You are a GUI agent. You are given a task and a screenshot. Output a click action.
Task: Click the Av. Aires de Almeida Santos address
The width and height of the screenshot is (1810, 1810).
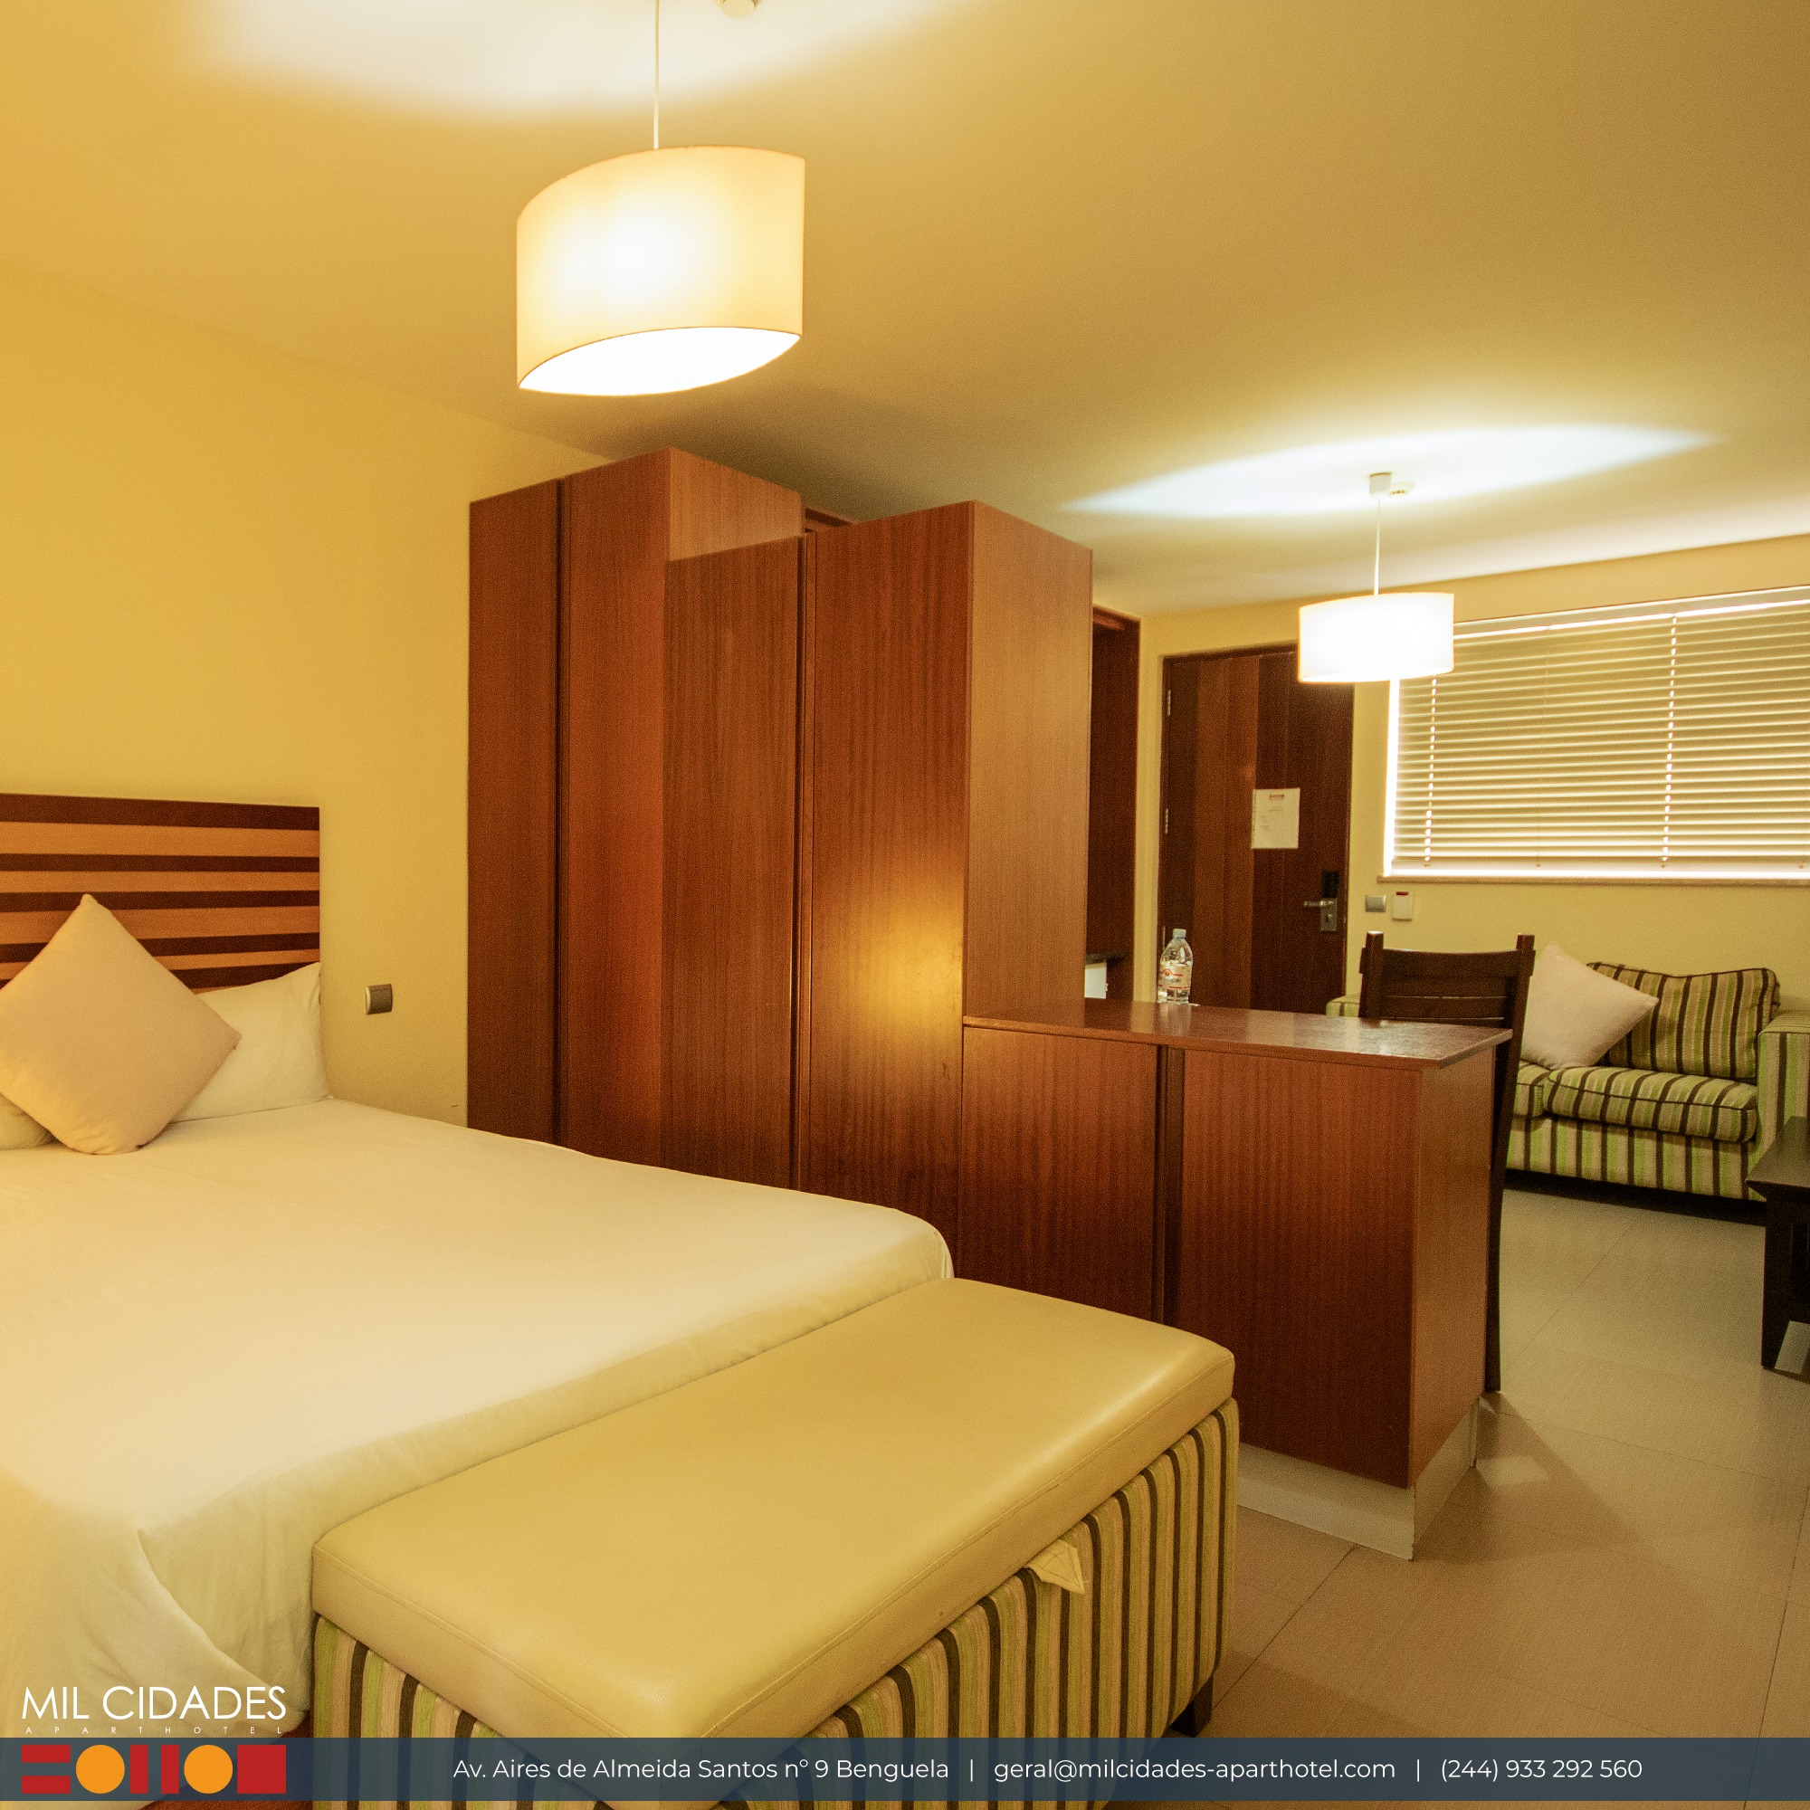click(x=700, y=1768)
